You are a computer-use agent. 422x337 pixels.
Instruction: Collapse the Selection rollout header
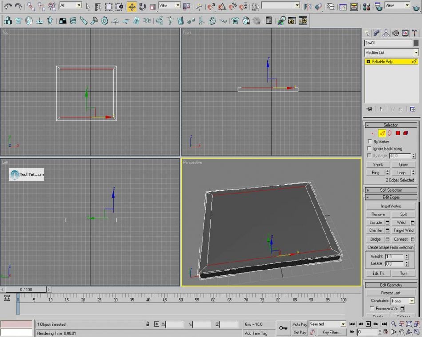coord(391,125)
